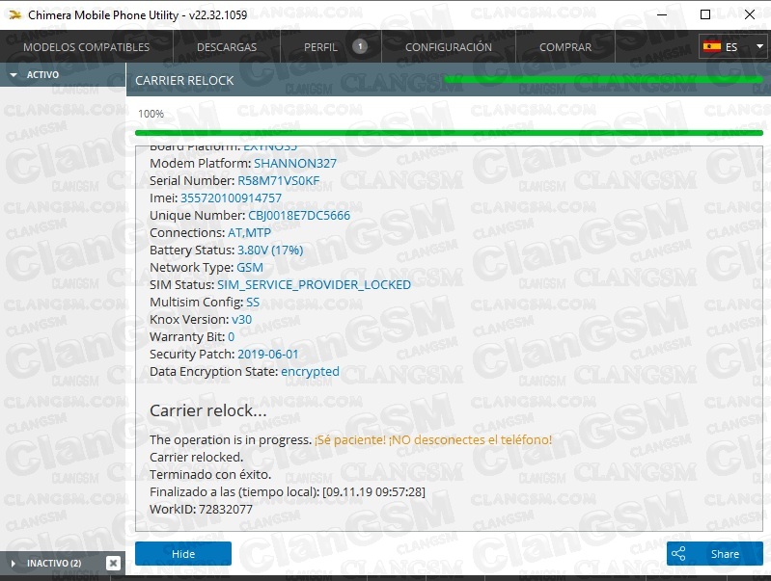Screen dimensions: 771x581
Task: Select serial number R58M71VS0KF
Action: 278,181
